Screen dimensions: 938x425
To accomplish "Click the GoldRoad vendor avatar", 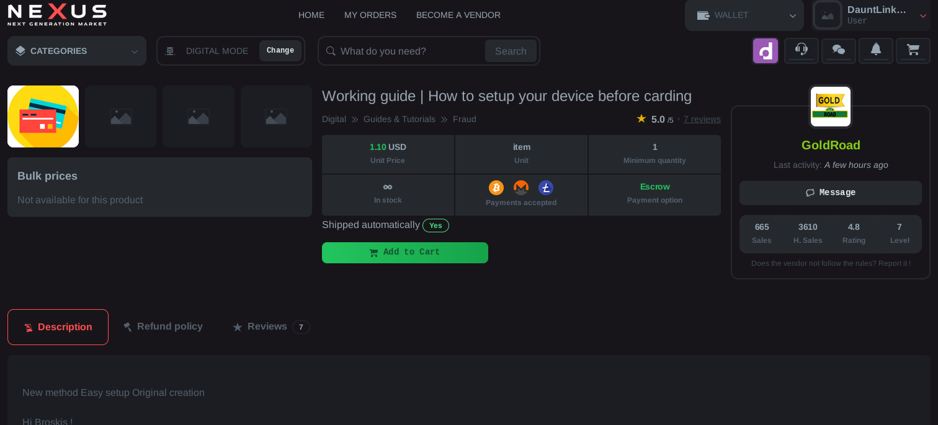I will pos(831,107).
